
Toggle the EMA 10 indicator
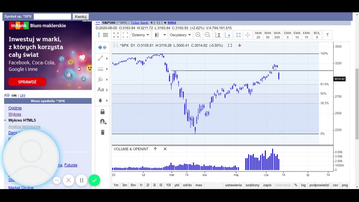click(297, 35)
